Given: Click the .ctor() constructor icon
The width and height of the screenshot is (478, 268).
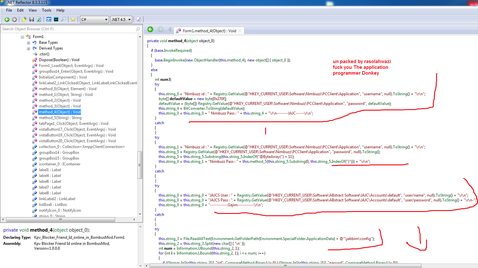Looking at the screenshot, I should [x=35, y=54].
